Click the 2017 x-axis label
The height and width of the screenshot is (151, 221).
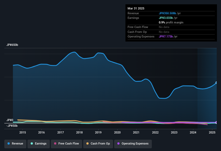coord(61,132)
